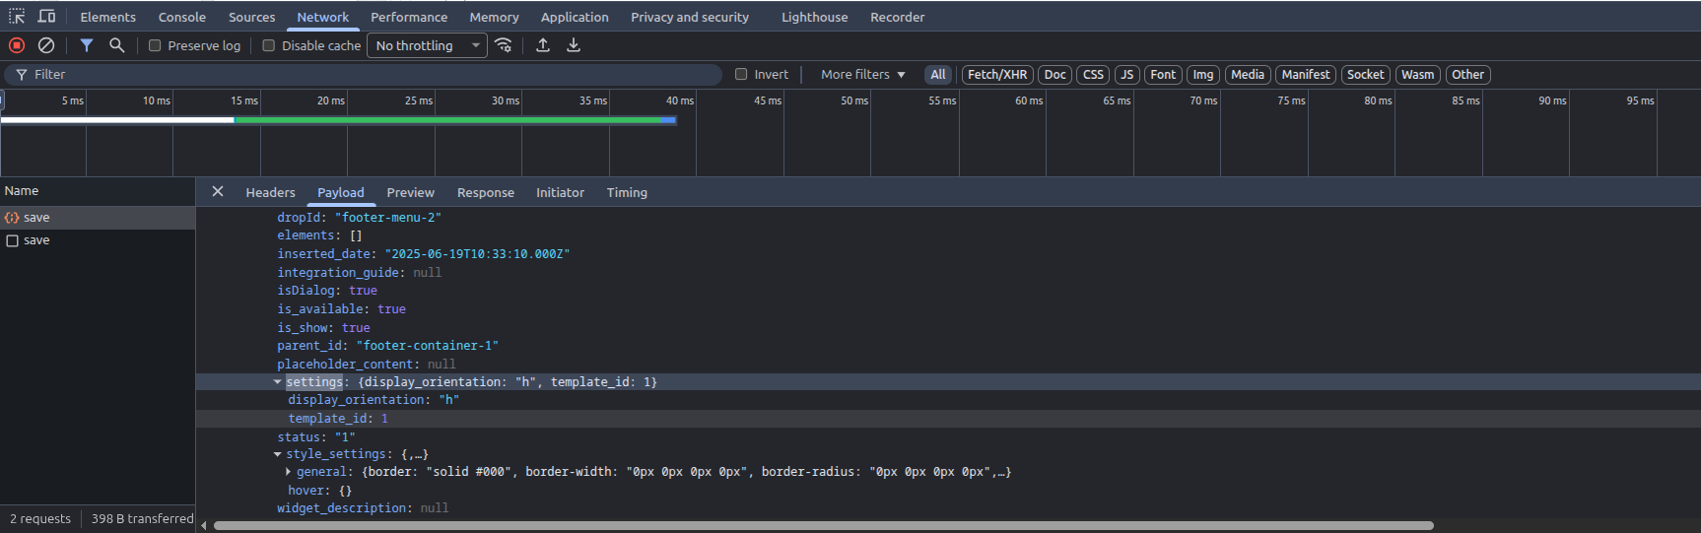Open network conditions wifi icon

tap(504, 45)
